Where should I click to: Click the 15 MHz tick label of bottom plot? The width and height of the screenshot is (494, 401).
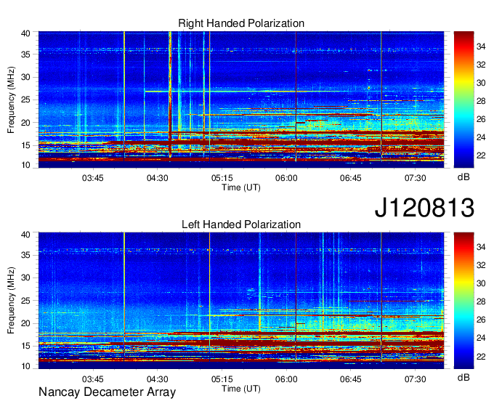coord(25,347)
